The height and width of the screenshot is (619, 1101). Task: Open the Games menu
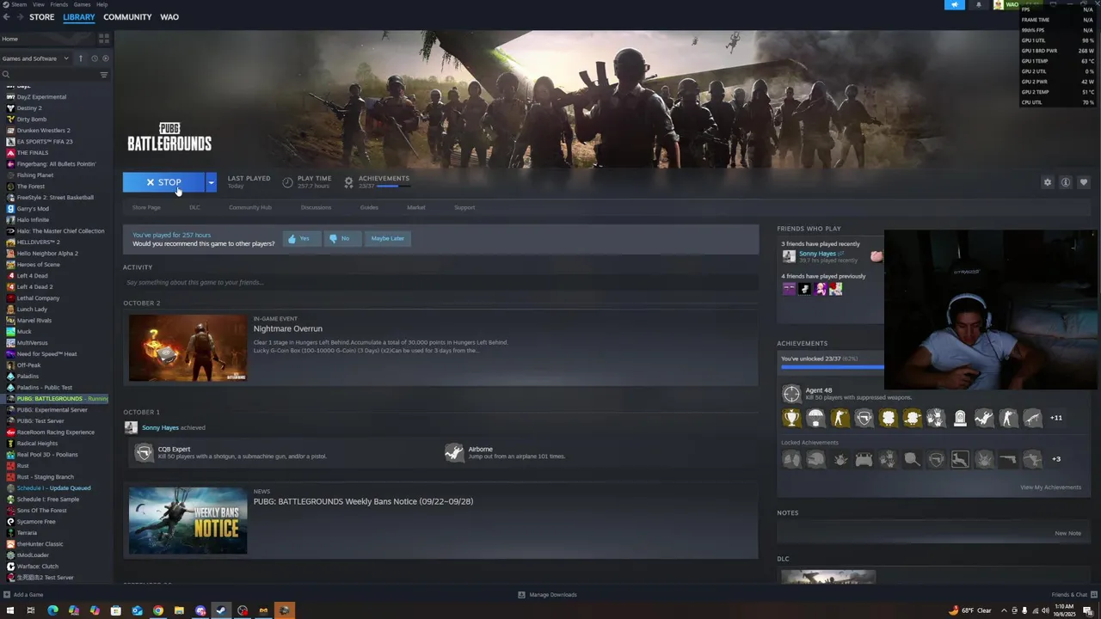83,4
